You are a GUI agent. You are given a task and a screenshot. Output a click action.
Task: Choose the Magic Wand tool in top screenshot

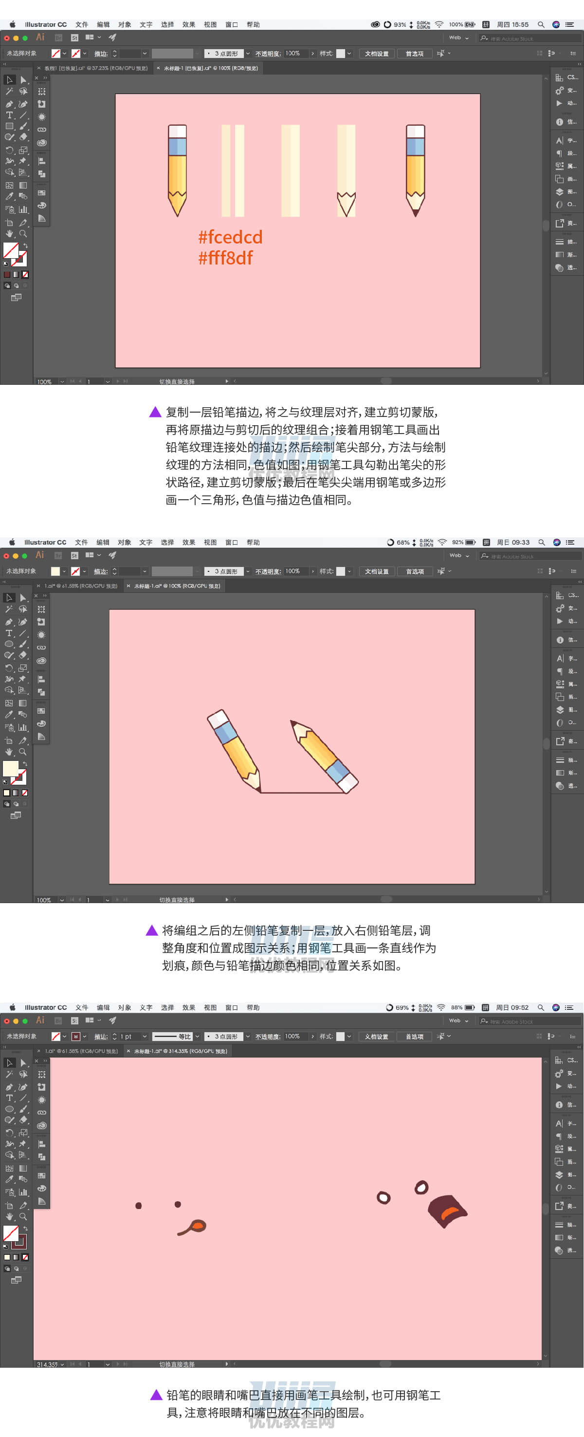click(x=9, y=92)
